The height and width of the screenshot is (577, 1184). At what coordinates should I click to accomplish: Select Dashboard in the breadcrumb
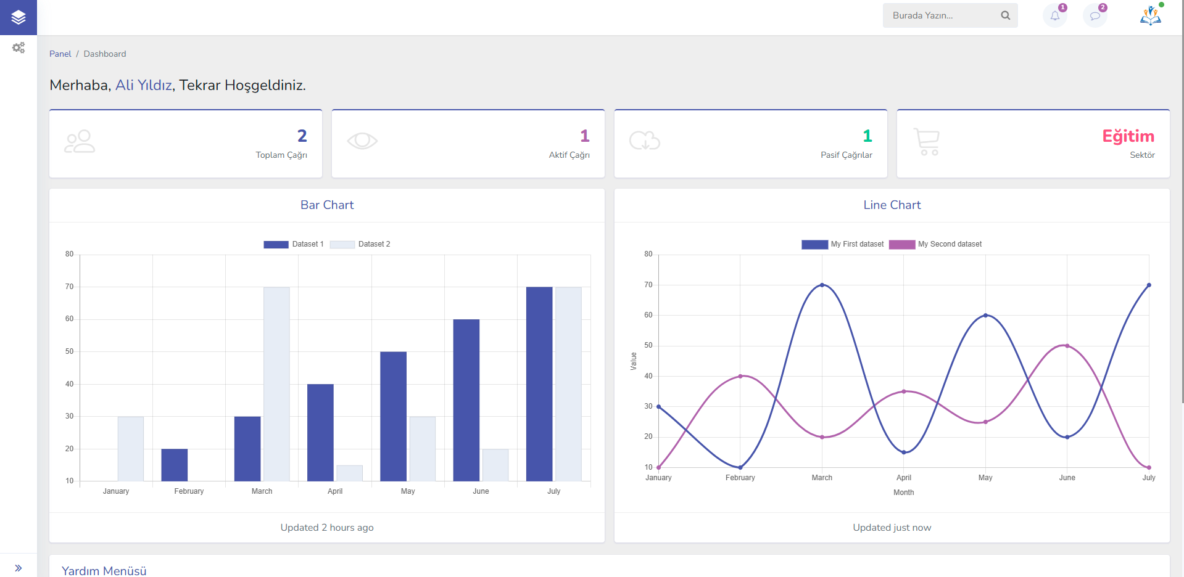[104, 54]
